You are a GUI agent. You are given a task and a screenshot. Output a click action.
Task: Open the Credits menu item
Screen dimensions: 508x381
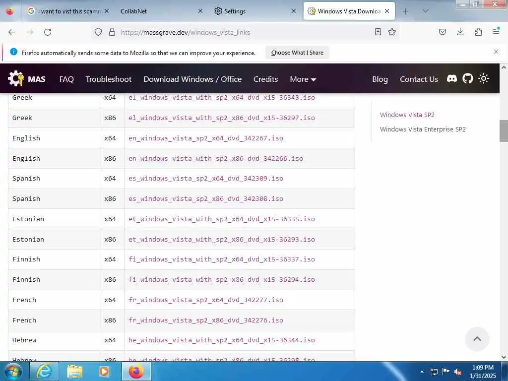[266, 79]
